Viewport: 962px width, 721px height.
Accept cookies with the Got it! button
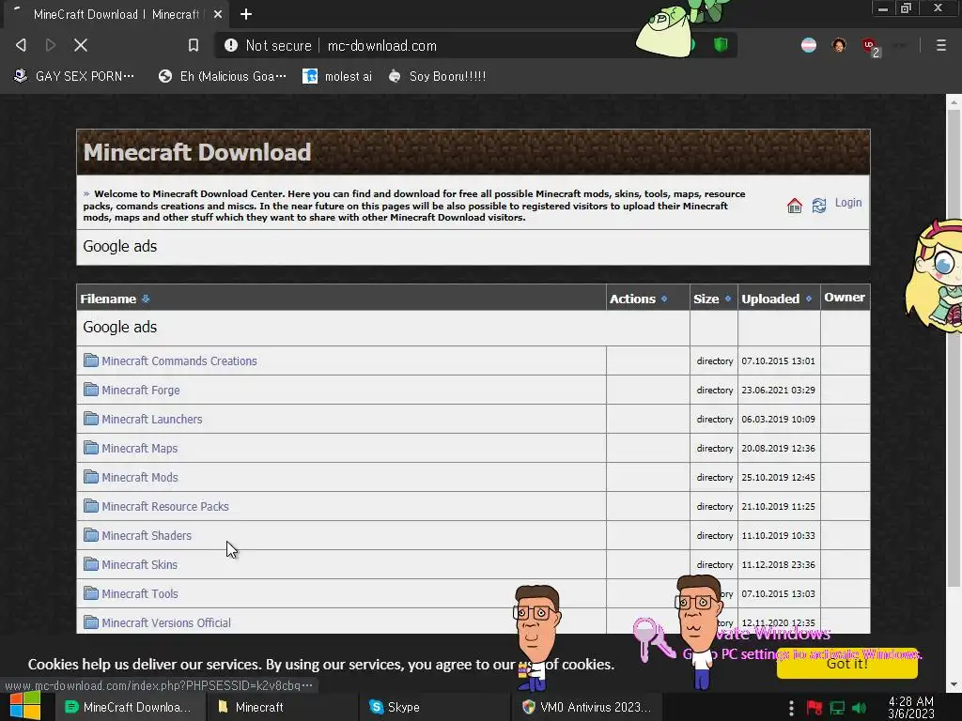846,664
